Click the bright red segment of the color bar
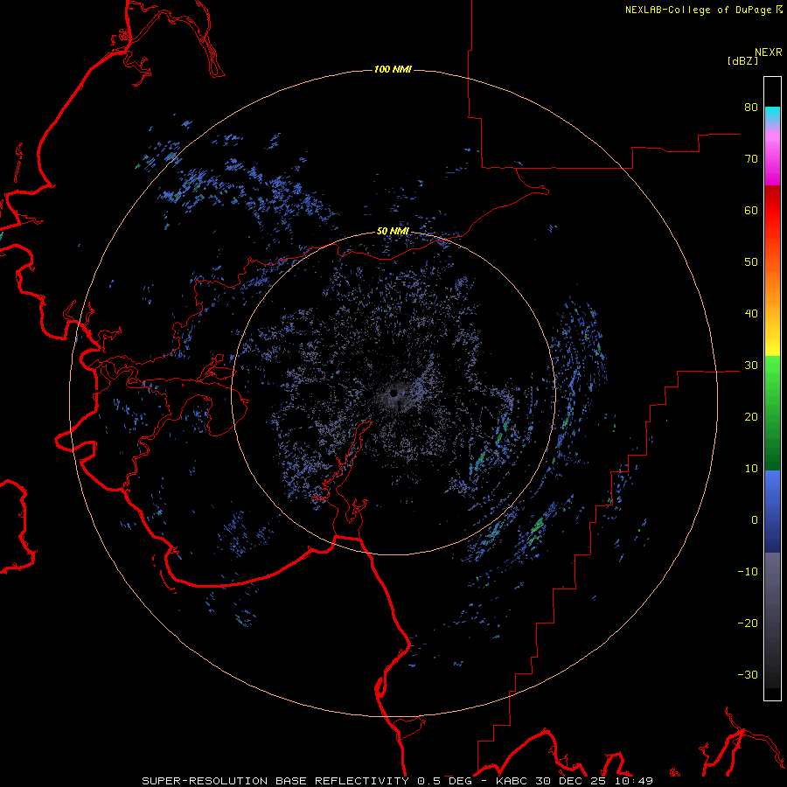 point(772,211)
